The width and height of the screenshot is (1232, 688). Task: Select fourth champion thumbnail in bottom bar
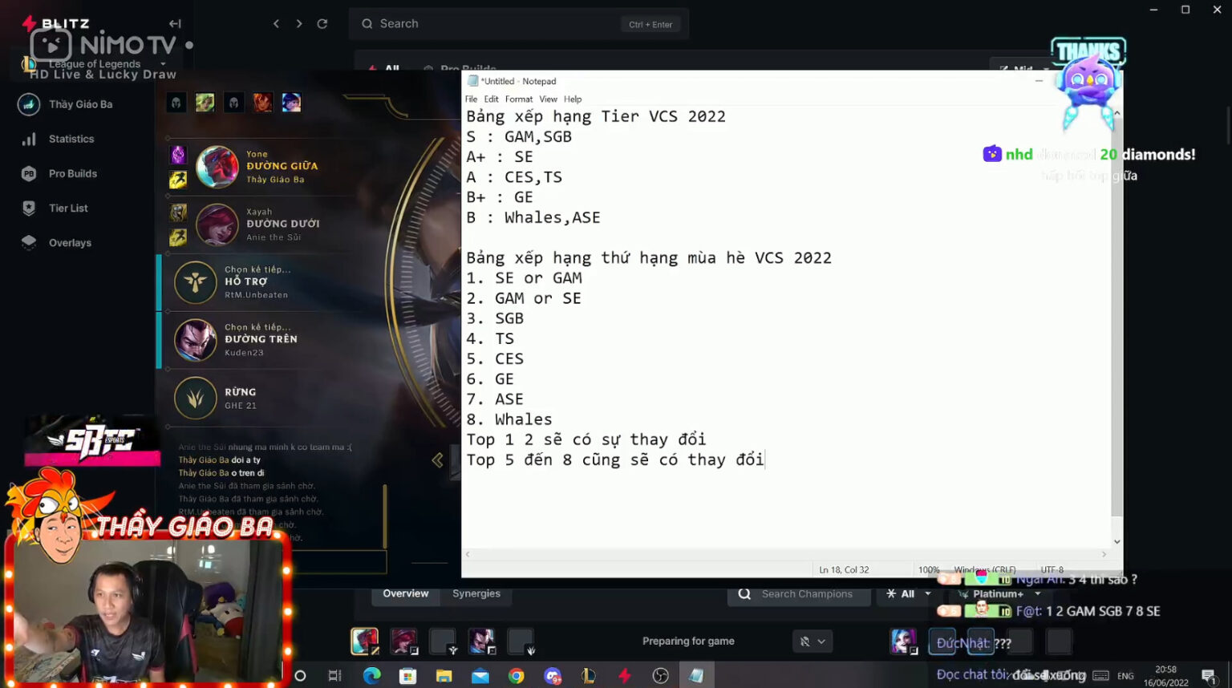point(481,641)
